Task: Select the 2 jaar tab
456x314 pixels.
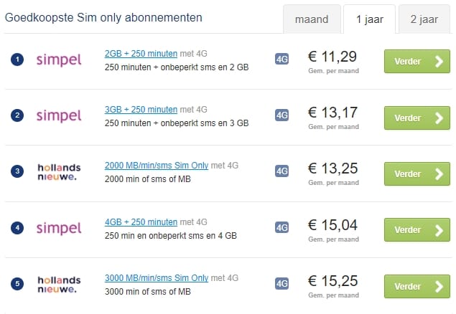Action: (x=424, y=19)
